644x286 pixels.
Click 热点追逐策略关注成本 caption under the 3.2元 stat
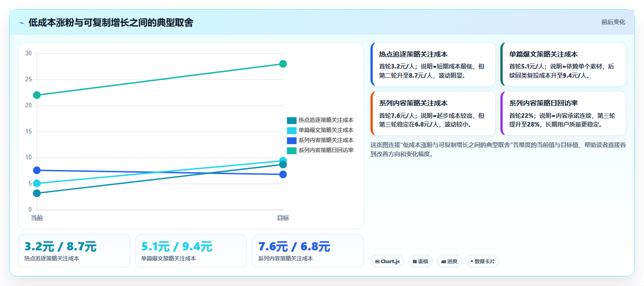click(52, 259)
